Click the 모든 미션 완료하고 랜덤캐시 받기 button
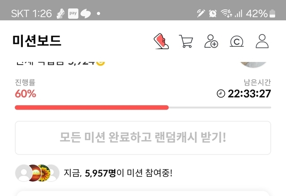This screenshot has width=286, height=196. click(x=143, y=138)
